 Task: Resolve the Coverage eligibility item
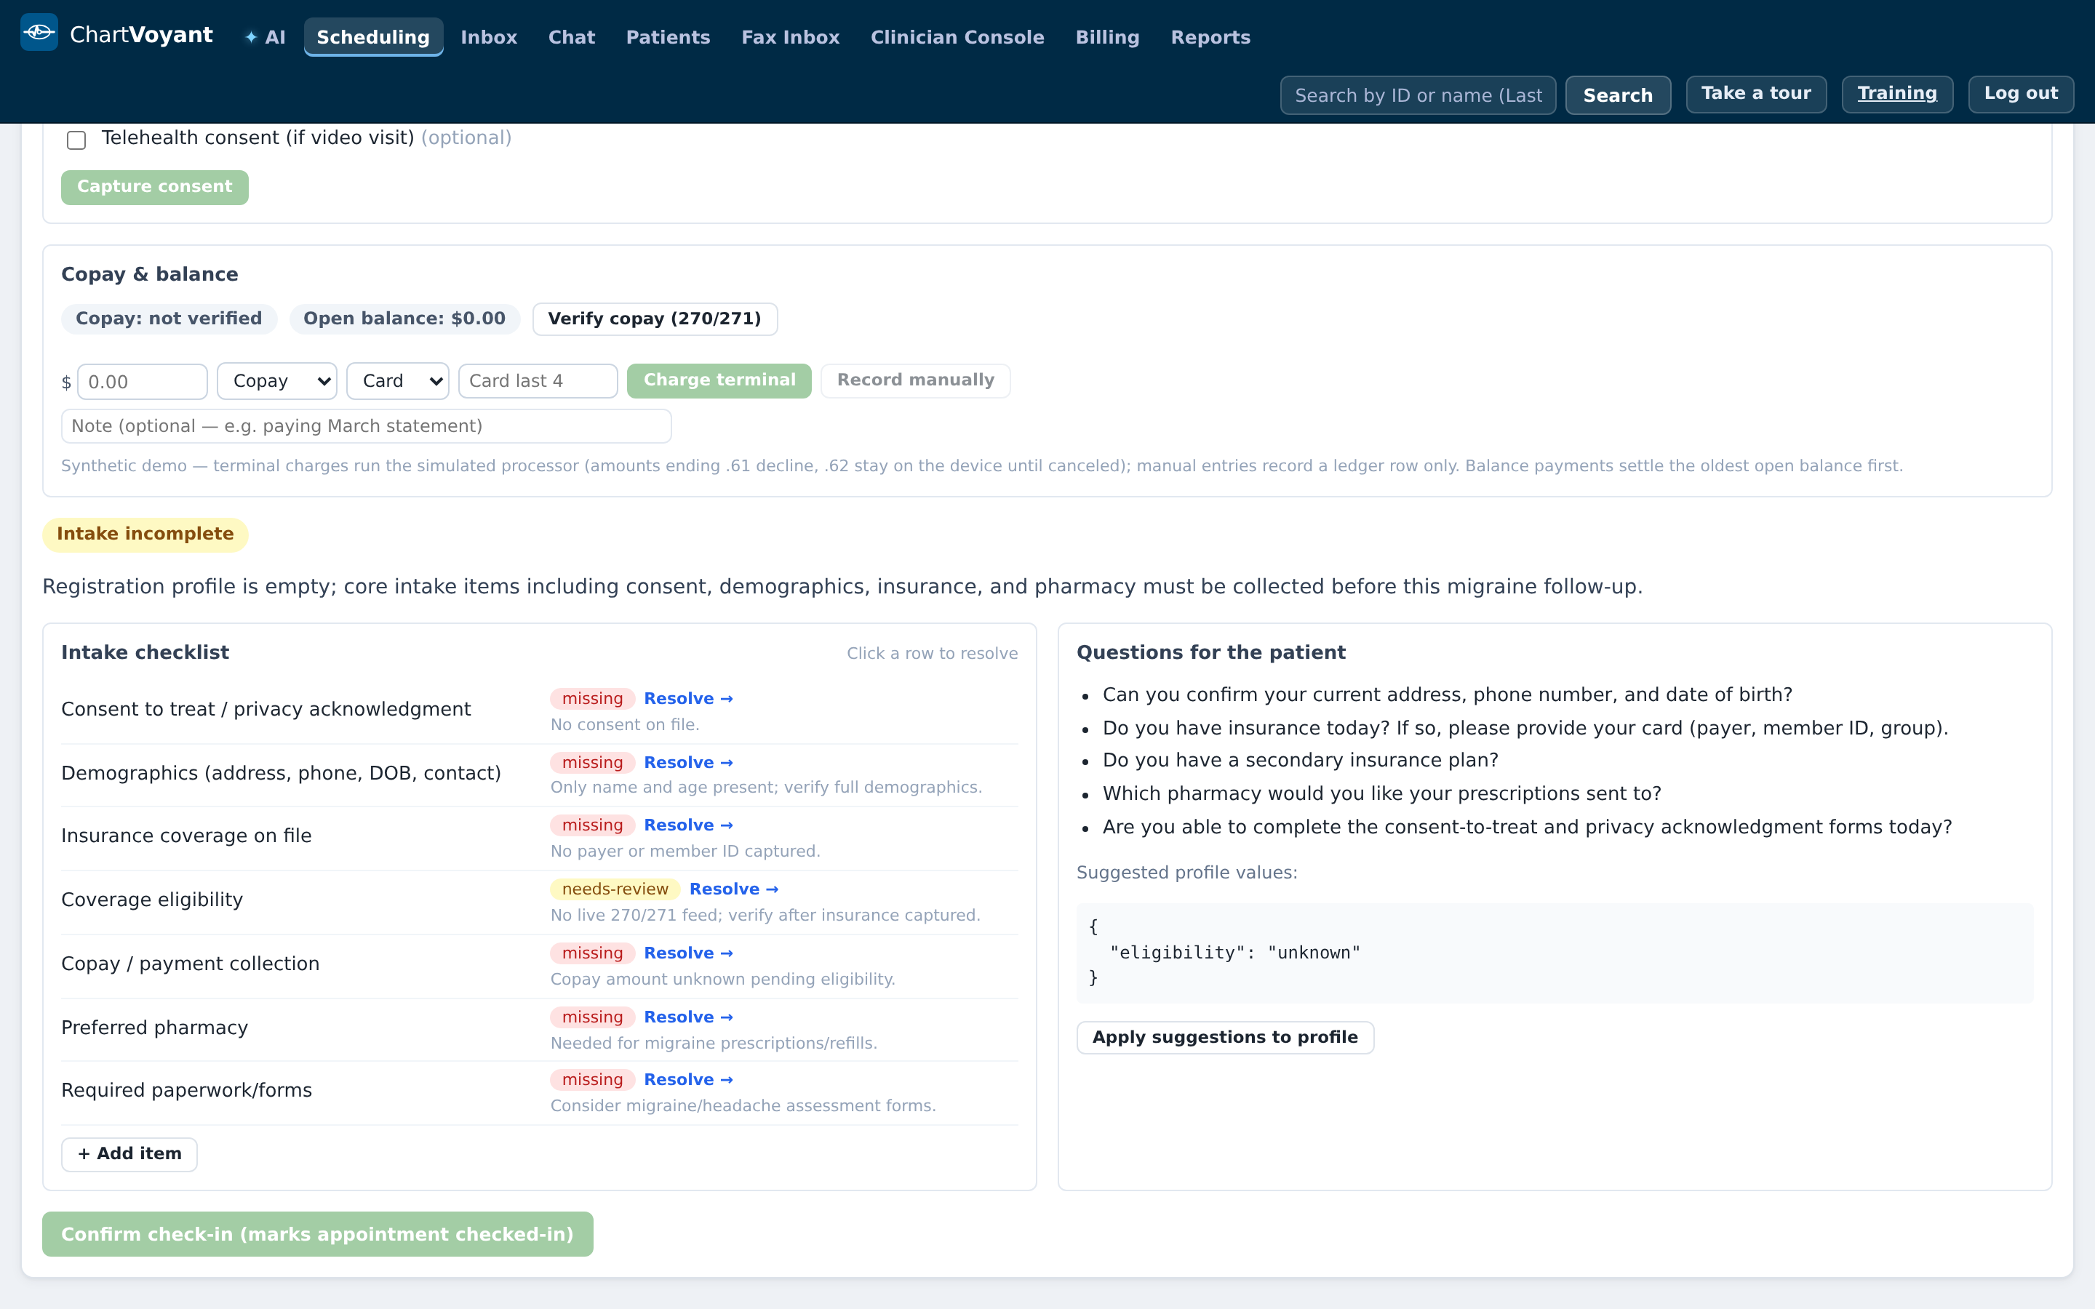coord(734,889)
